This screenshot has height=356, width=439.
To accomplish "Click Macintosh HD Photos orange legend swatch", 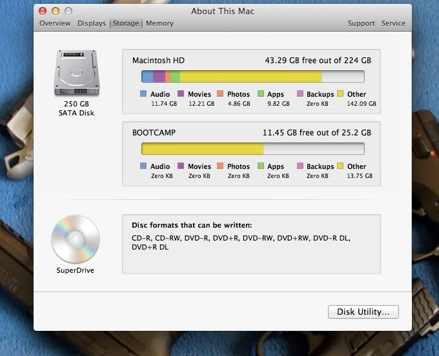I will 220,94.
